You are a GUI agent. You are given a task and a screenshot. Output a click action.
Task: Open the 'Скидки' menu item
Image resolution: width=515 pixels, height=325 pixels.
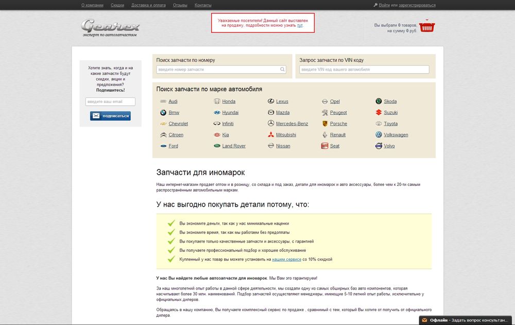(x=117, y=5)
